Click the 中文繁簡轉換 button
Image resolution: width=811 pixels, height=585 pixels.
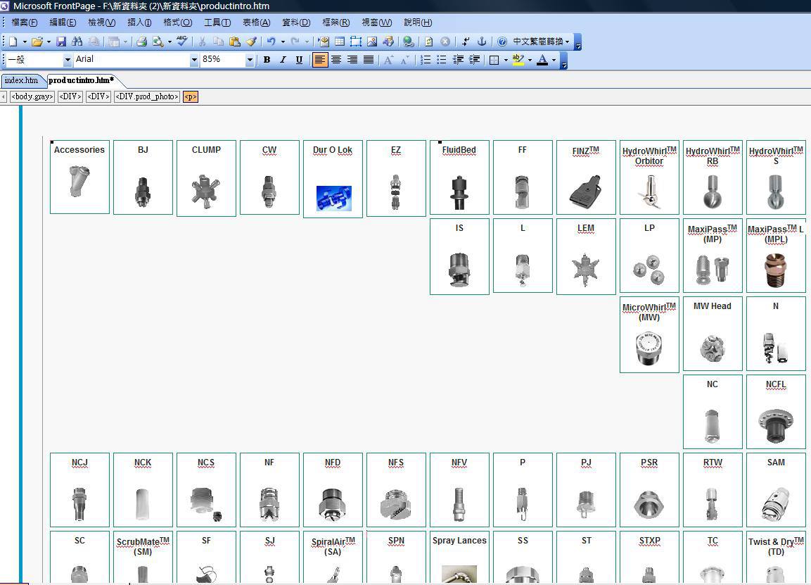point(540,42)
